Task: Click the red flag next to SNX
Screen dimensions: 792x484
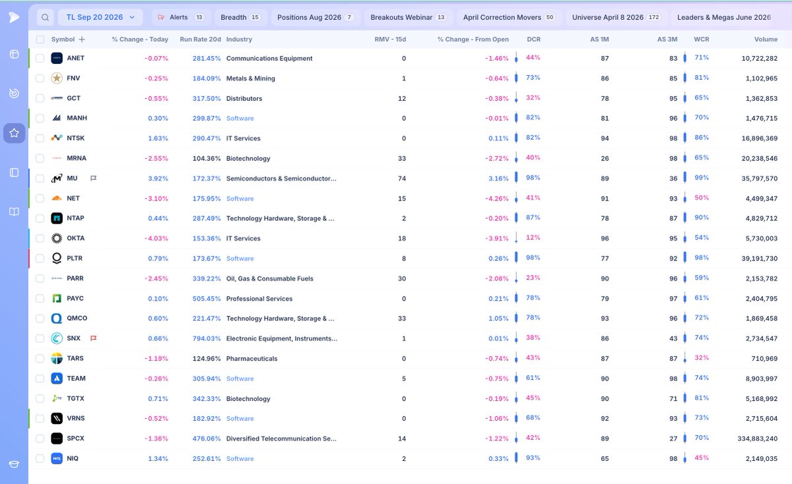Action: pos(93,338)
